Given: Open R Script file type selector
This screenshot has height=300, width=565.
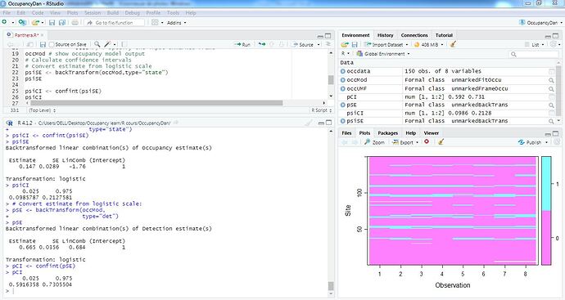Looking at the screenshot, I should 322,110.
